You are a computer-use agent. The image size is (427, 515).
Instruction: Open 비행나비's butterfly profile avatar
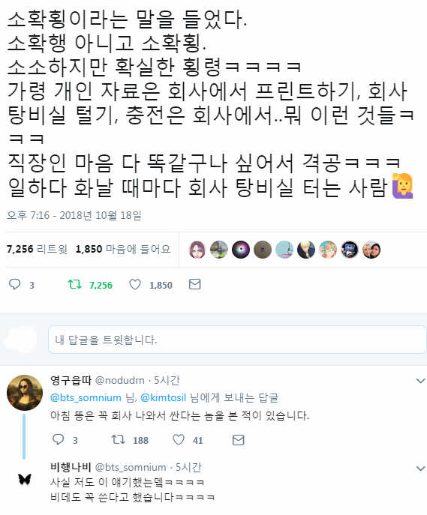pos(25,479)
